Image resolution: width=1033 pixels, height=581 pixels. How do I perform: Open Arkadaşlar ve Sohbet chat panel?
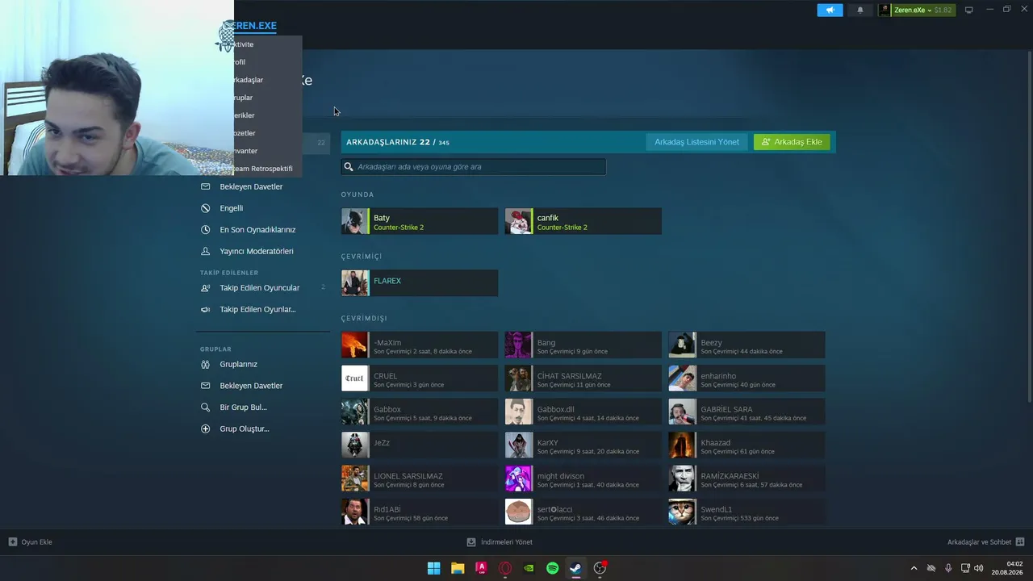(x=985, y=542)
